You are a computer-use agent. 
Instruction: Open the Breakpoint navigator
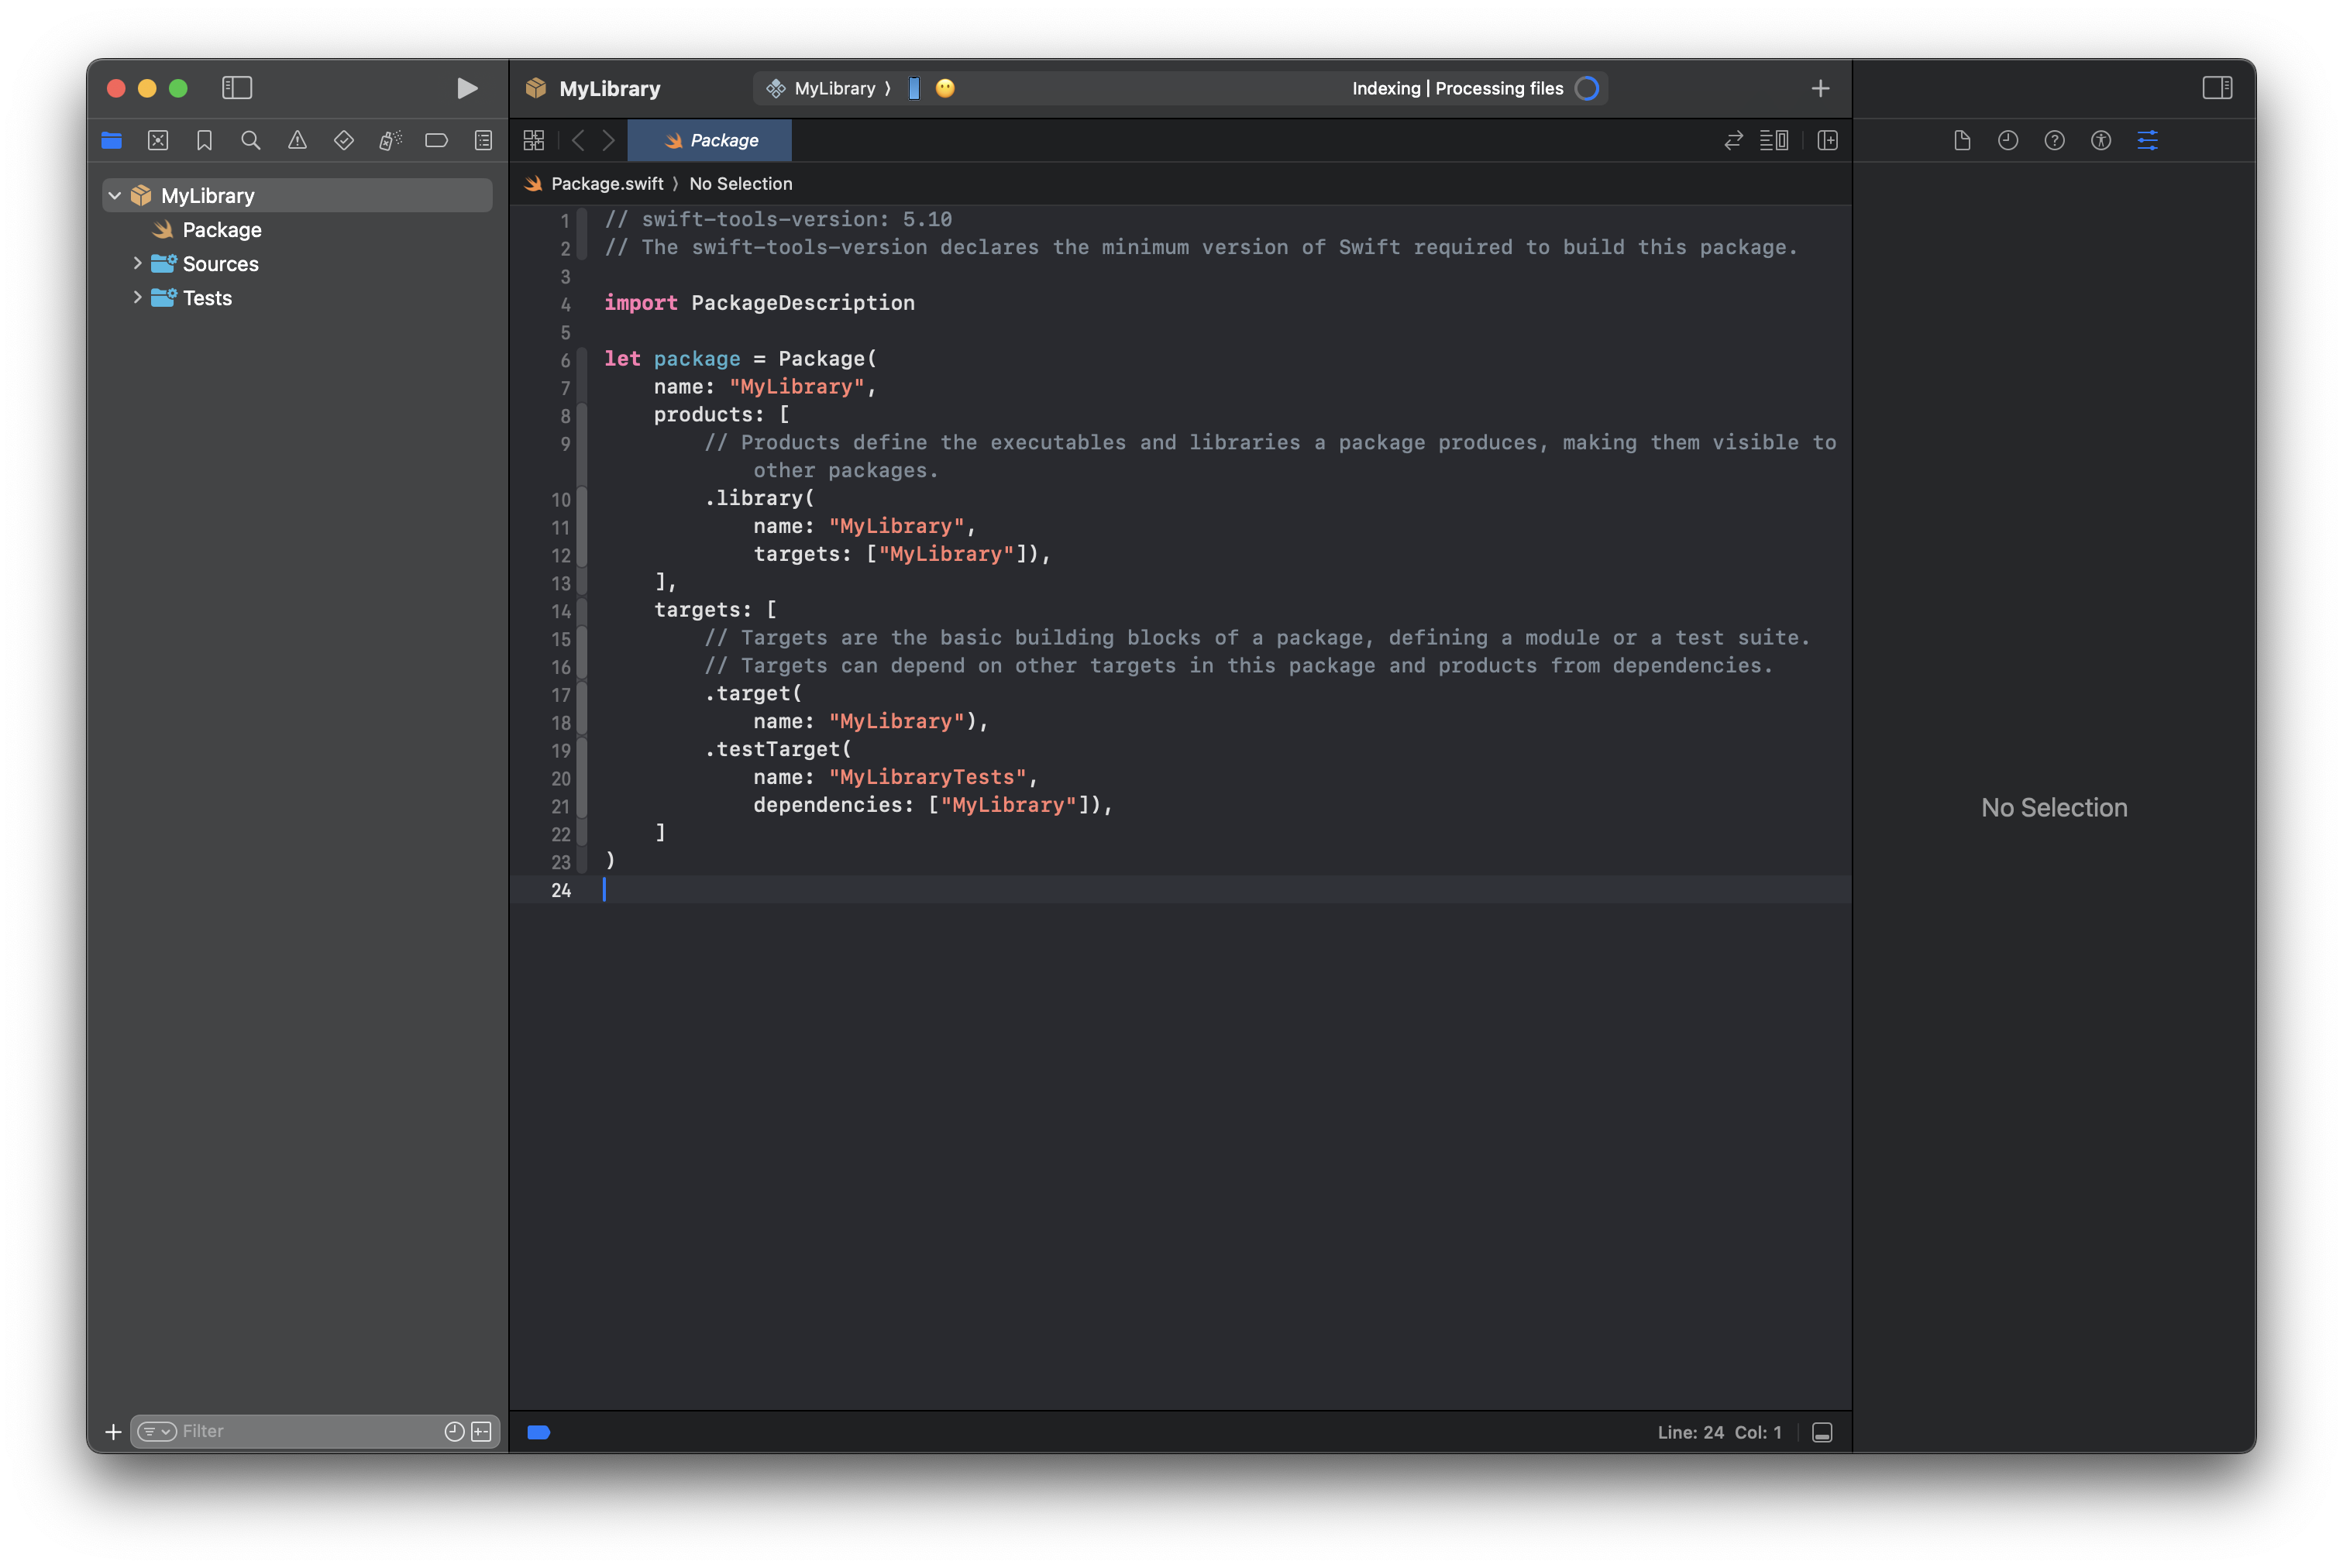point(436,141)
